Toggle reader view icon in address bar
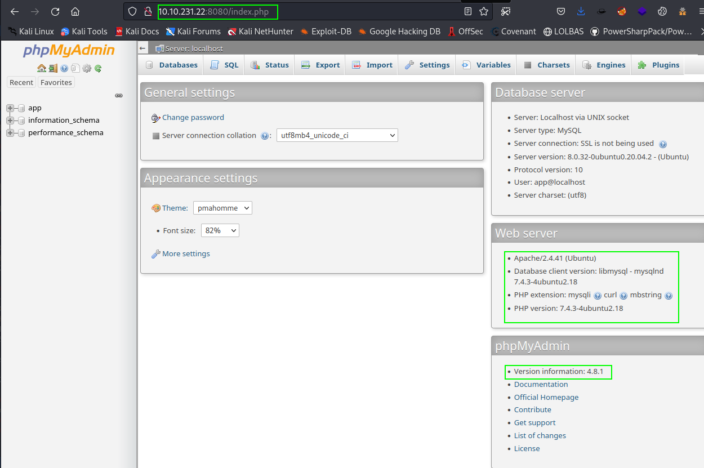 [x=468, y=11]
